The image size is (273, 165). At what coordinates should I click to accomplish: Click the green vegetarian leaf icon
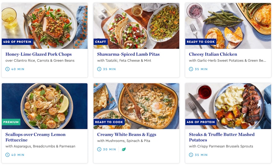pyautogui.click(x=124, y=149)
